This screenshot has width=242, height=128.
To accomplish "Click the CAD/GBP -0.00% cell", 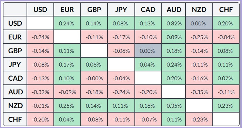I will pos(94,78).
